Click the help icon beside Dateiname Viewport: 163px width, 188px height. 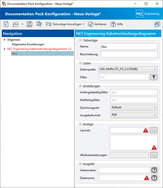coord(154,178)
